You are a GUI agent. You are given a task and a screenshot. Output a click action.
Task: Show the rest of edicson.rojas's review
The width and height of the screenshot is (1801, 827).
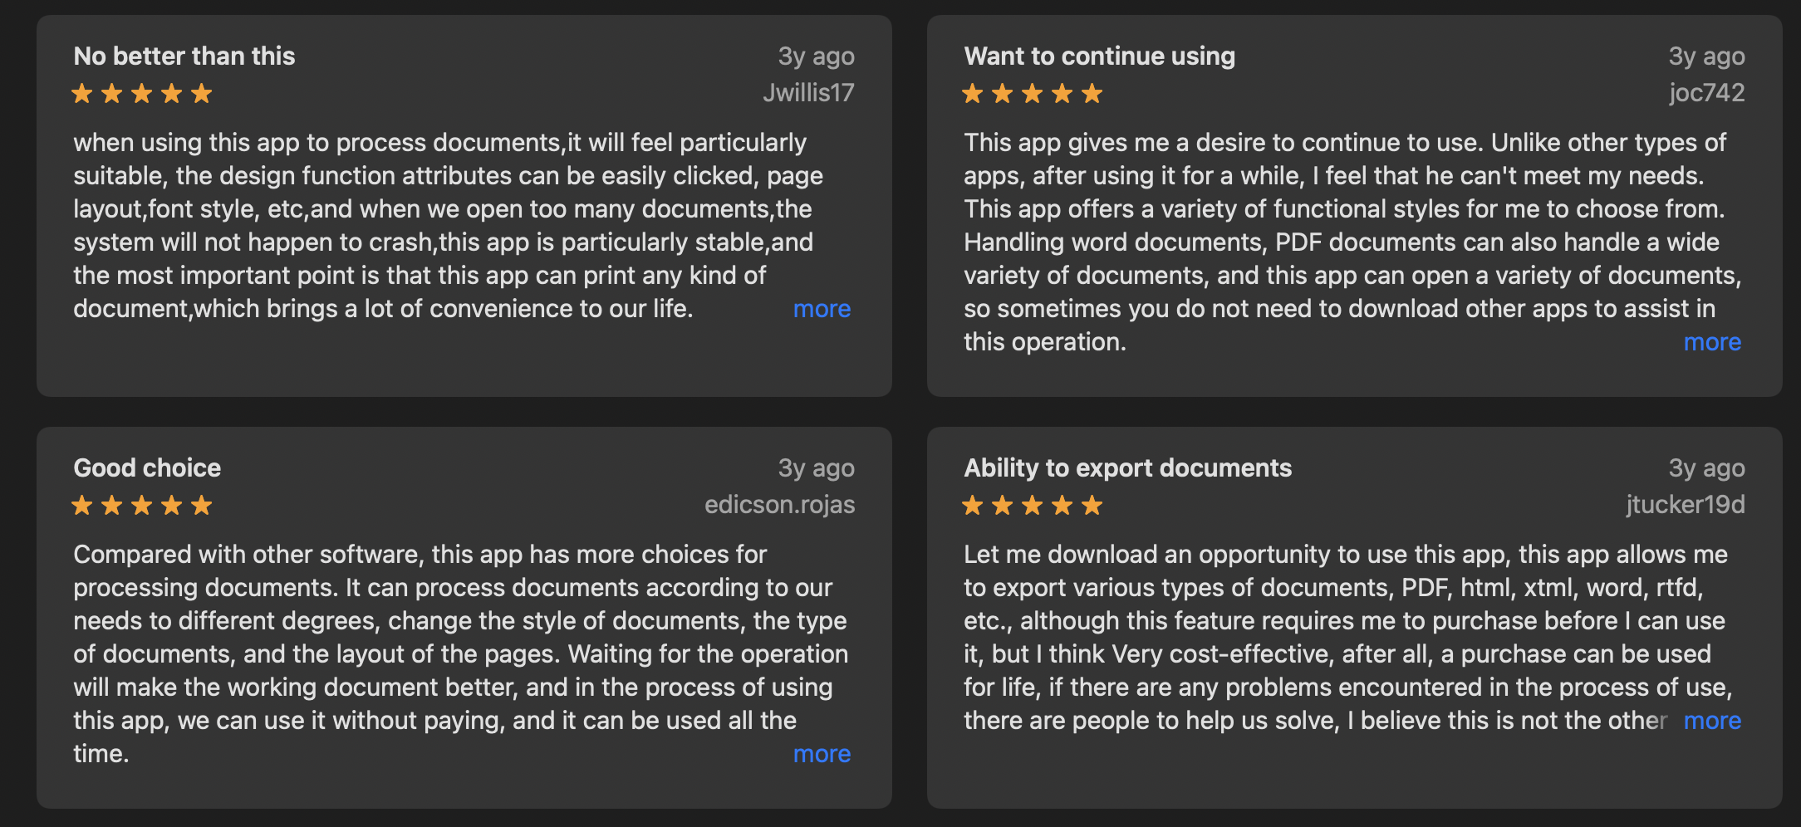[x=821, y=754]
